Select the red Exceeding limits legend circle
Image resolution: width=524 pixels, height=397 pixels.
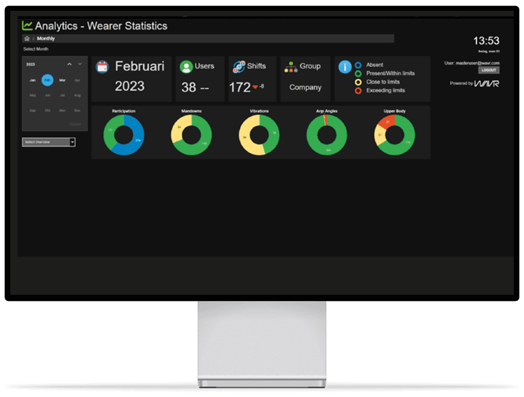tap(358, 91)
